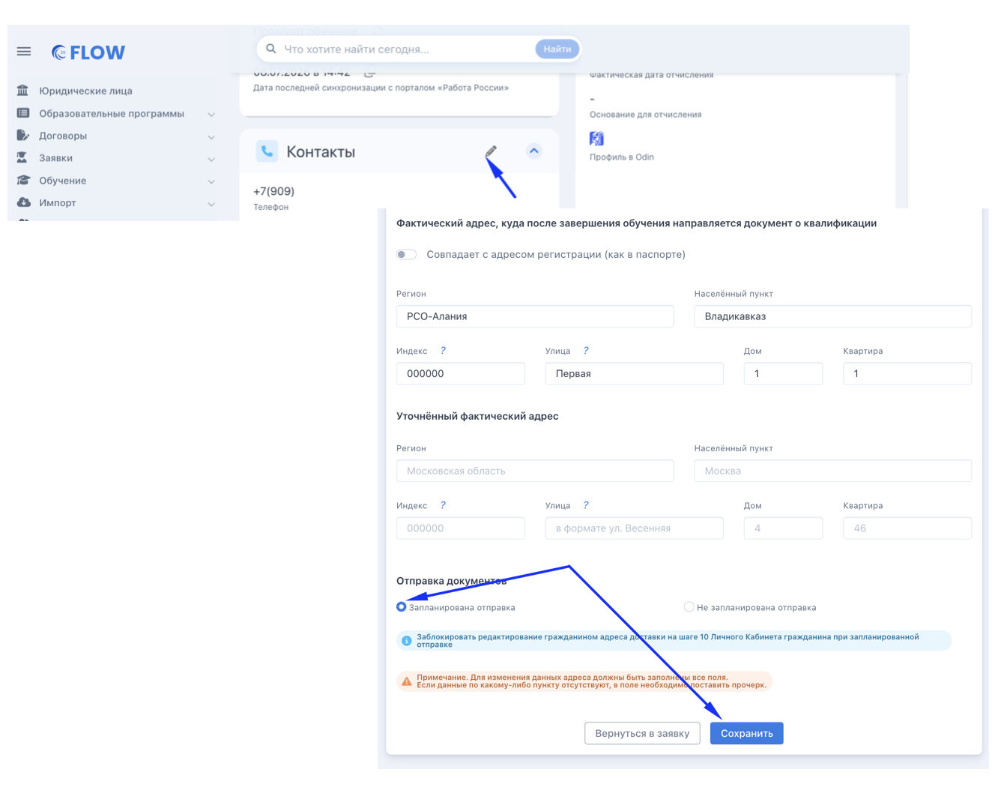Open Образовательные программы menu item
This screenshot has width=1001, height=793.
112,113
